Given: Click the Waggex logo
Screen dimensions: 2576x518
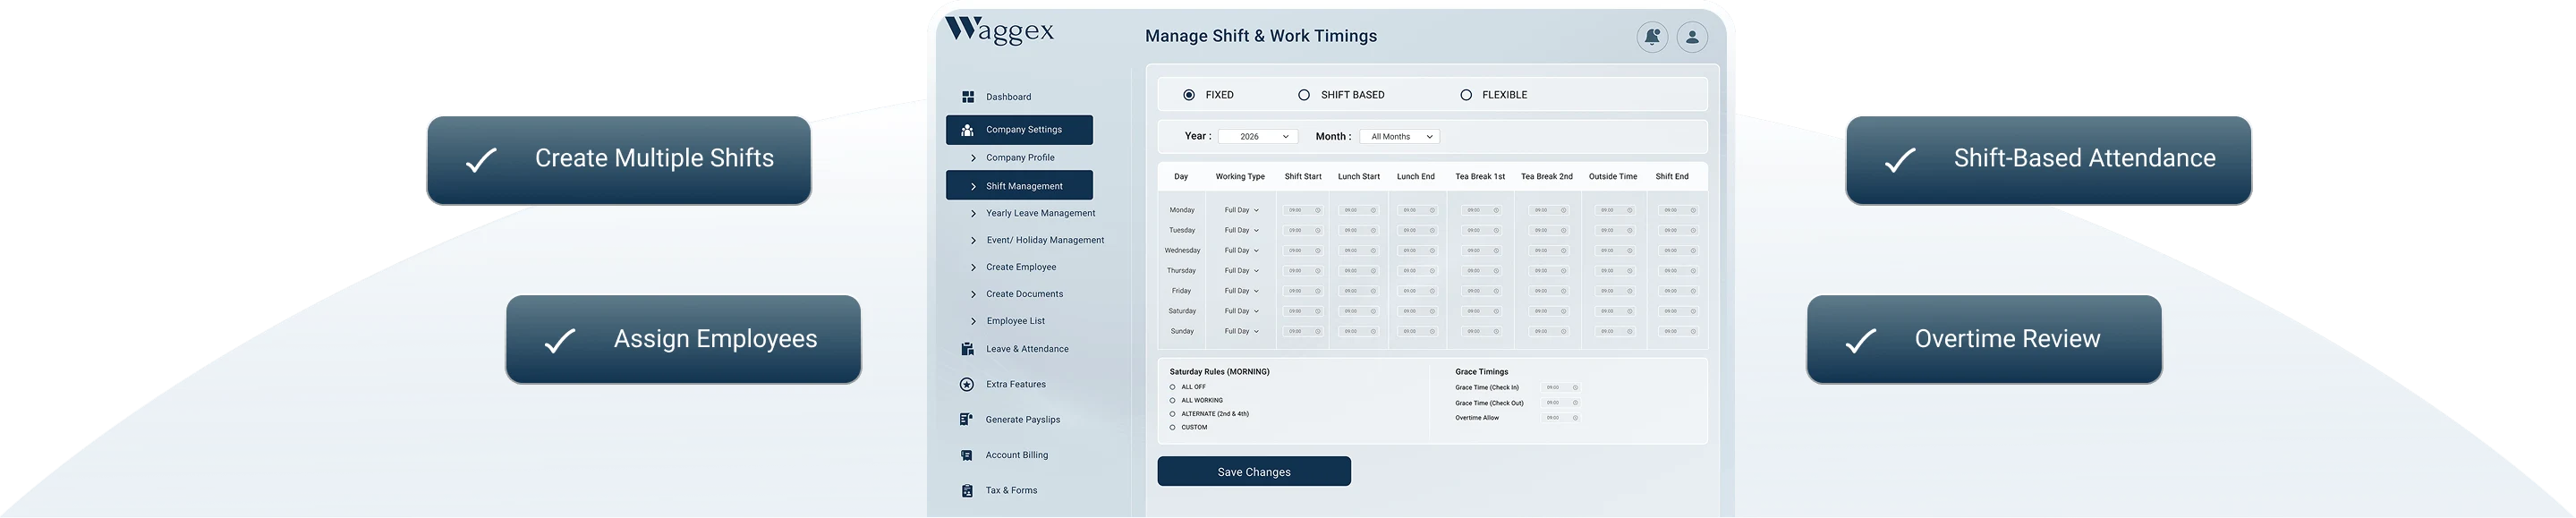Looking at the screenshot, I should [999, 30].
